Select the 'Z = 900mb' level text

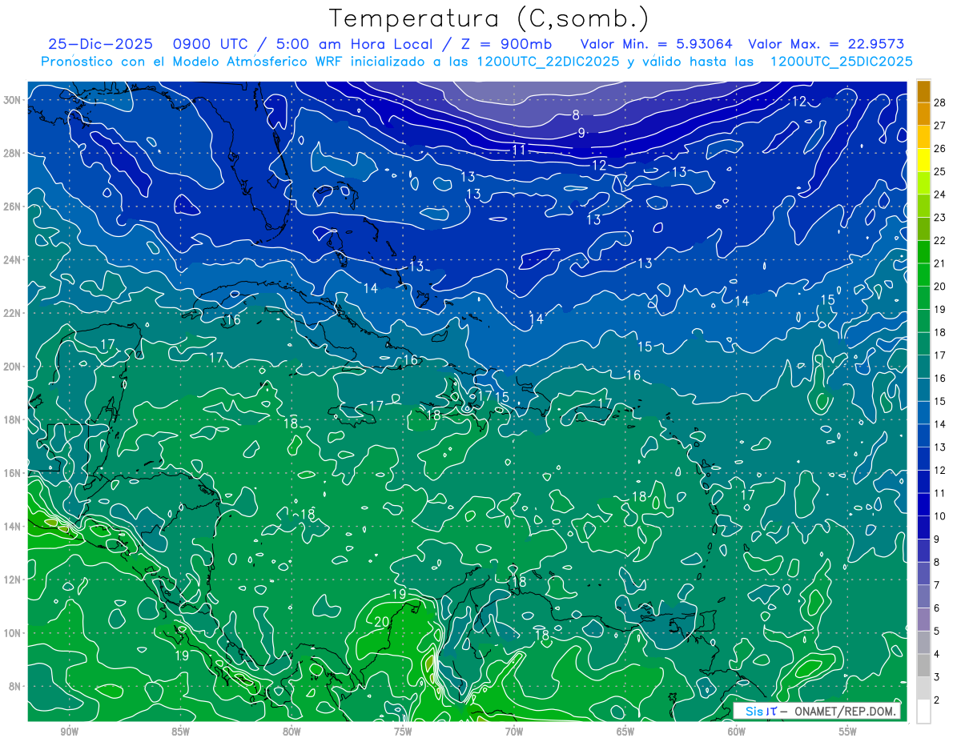(508, 44)
